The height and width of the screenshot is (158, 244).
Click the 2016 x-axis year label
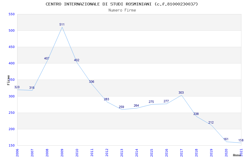point(166,153)
